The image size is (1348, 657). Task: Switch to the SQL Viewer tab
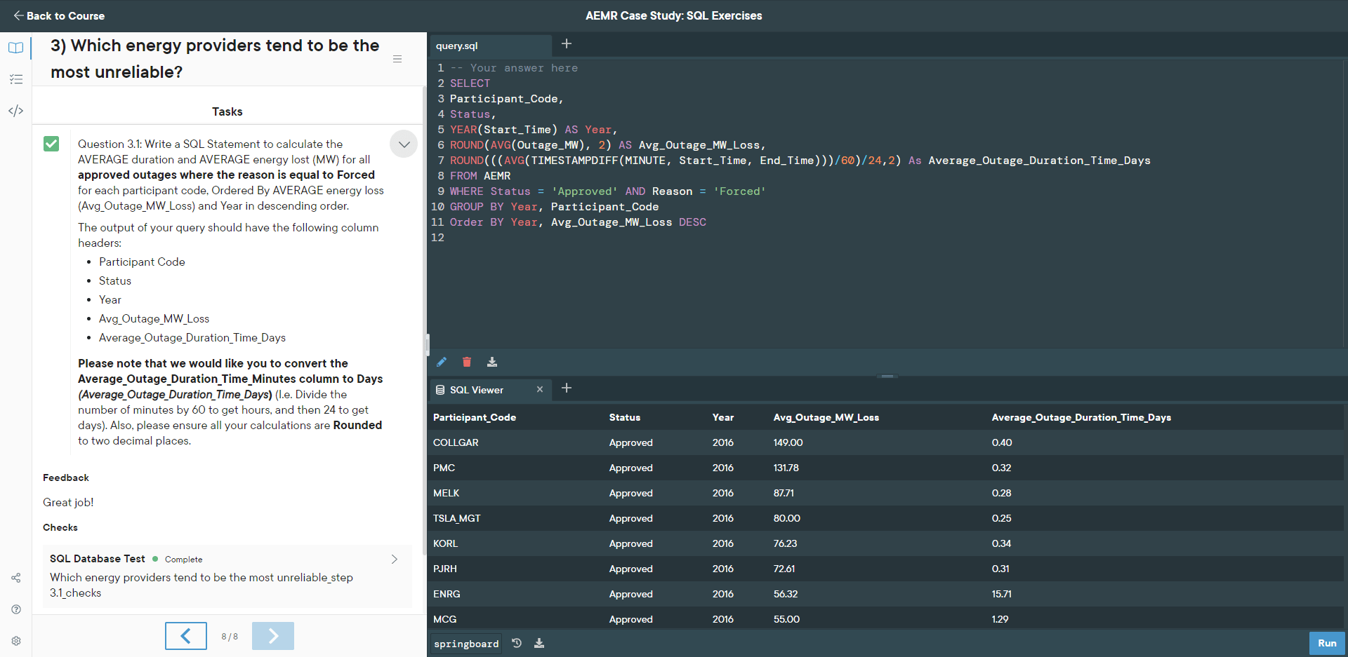(476, 390)
